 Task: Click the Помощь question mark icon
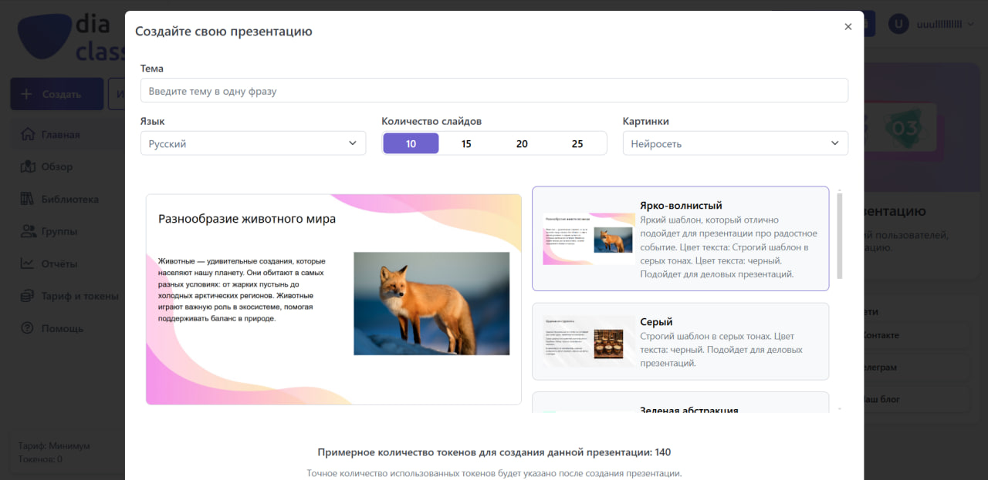coord(28,328)
